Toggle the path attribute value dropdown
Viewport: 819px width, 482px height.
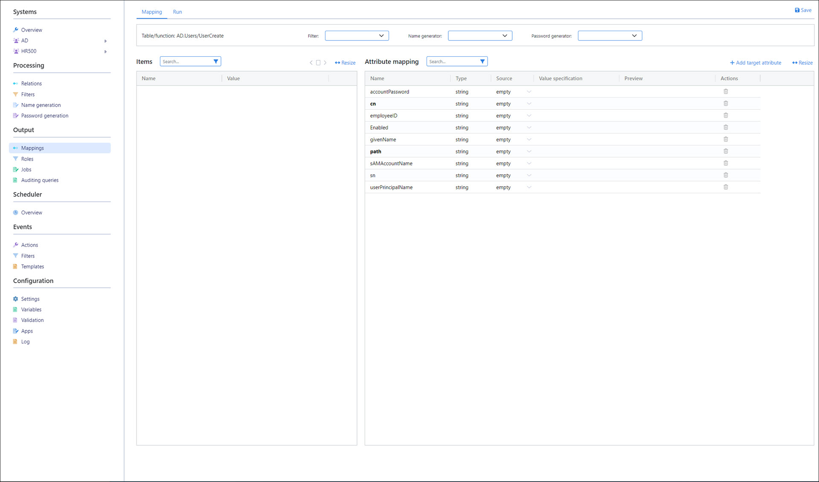[x=529, y=151]
